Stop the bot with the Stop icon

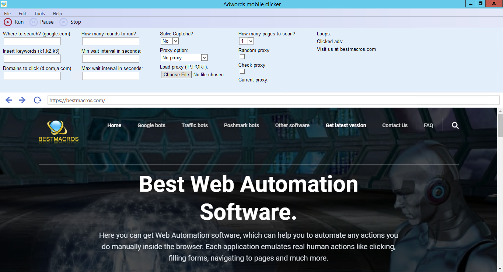[x=64, y=22]
